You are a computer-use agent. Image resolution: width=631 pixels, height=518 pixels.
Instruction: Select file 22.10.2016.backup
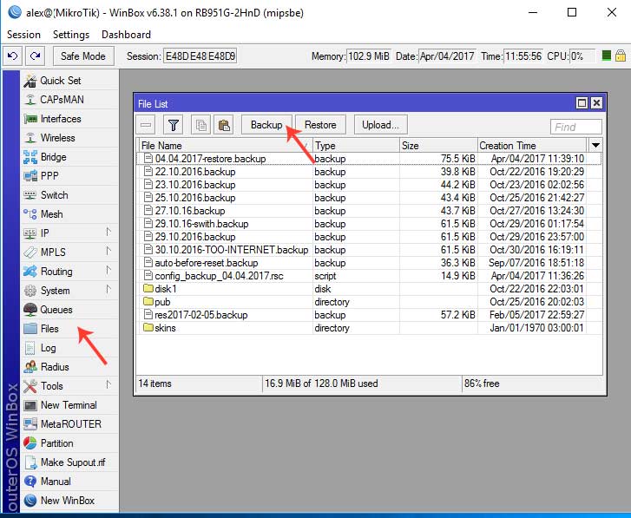coord(369,172)
